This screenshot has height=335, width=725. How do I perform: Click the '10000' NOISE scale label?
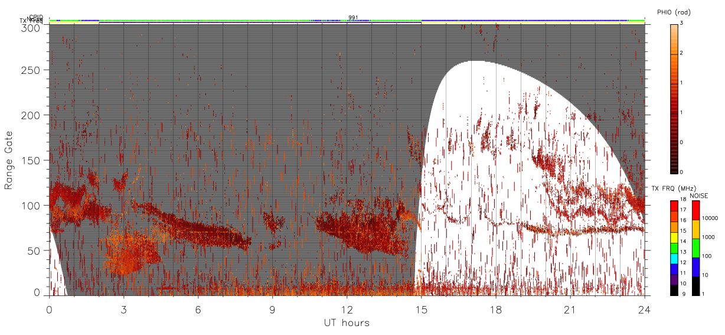(710, 218)
